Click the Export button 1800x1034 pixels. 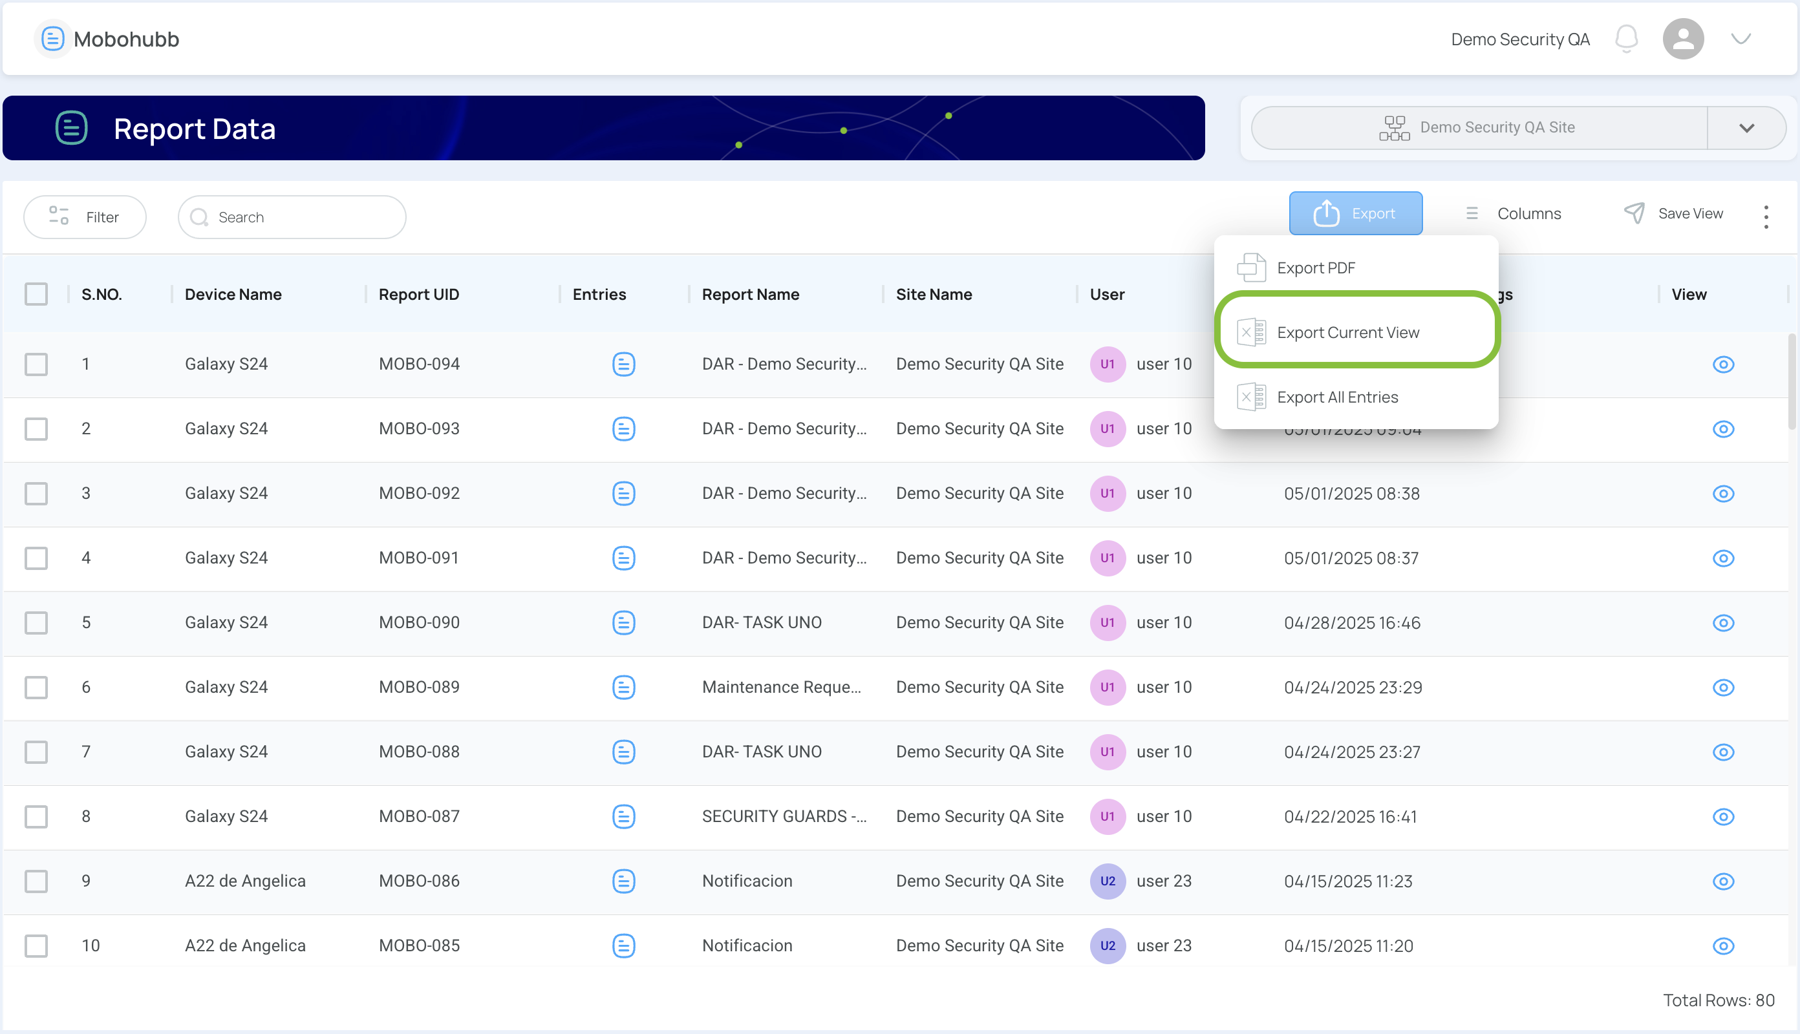(x=1355, y=213)
